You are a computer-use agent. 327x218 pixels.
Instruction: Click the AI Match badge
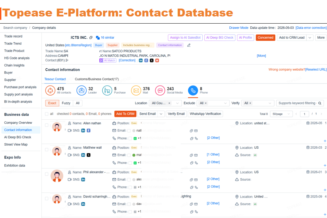108,60
